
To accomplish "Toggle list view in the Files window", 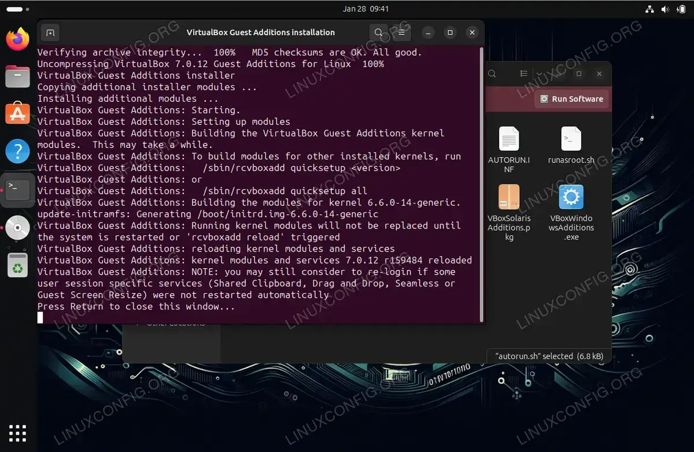I will point(524,74).
